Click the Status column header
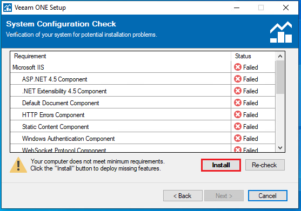Image resolution: width=301 pixels, height=211 pixels. tap(253, 56)
